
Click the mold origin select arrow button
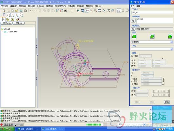(133, 29)
